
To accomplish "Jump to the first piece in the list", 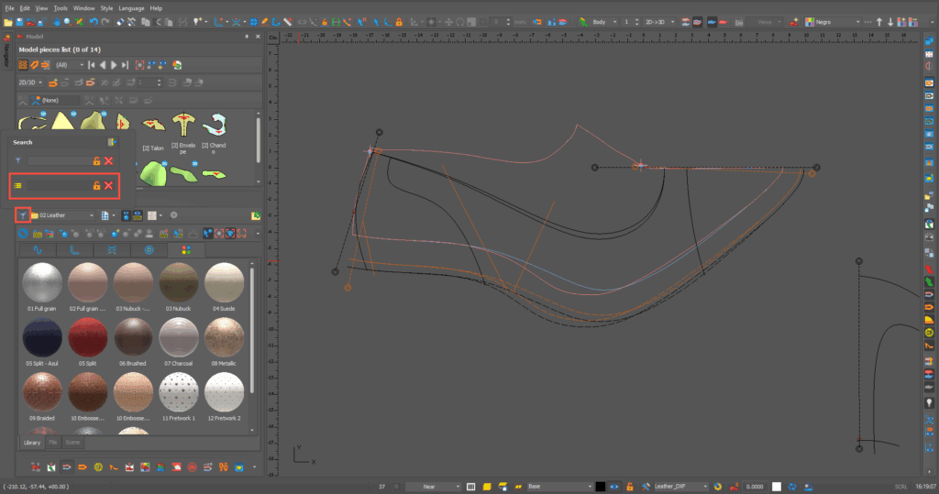I will (92, 65).
